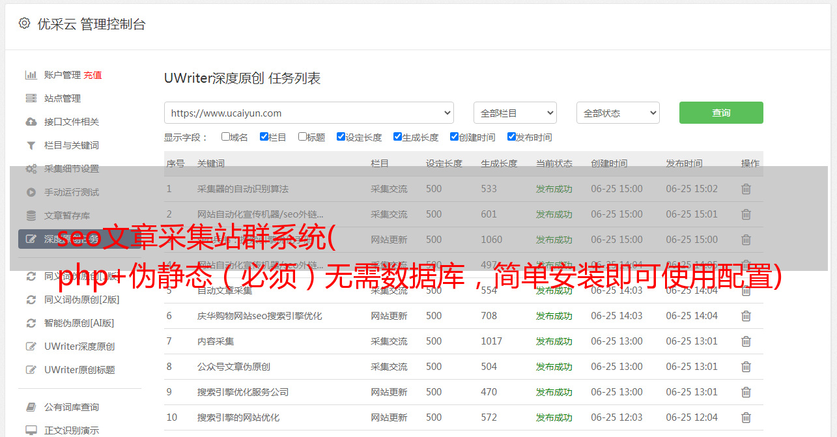Viewport: 837px width, 437px height.
Task: Click trash icon on row 2 网站自动化宣传机器
Action: click(746, 214)
